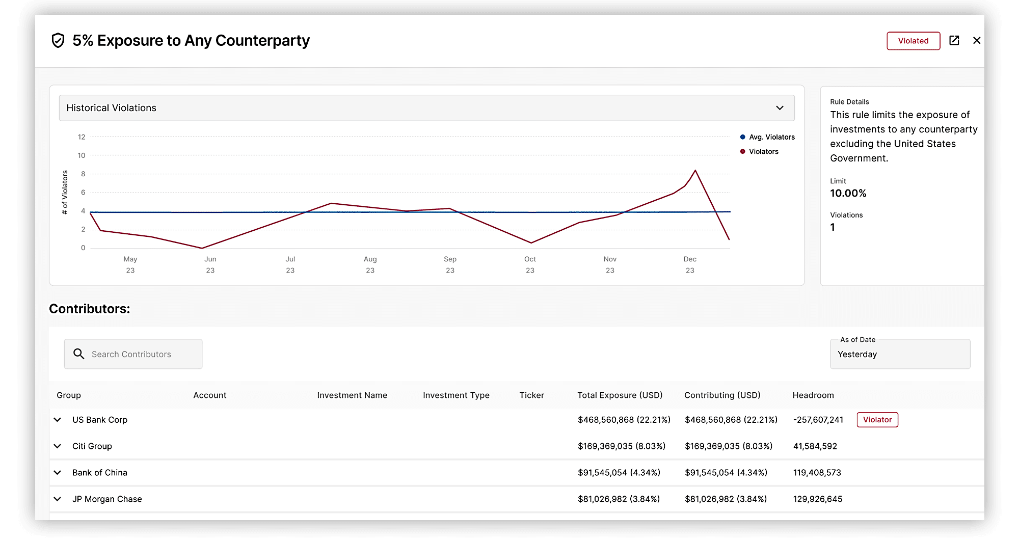Viewport: 1019px width, 541px height.
Task: Click the Violated status button
Action: tap(913, 41)
